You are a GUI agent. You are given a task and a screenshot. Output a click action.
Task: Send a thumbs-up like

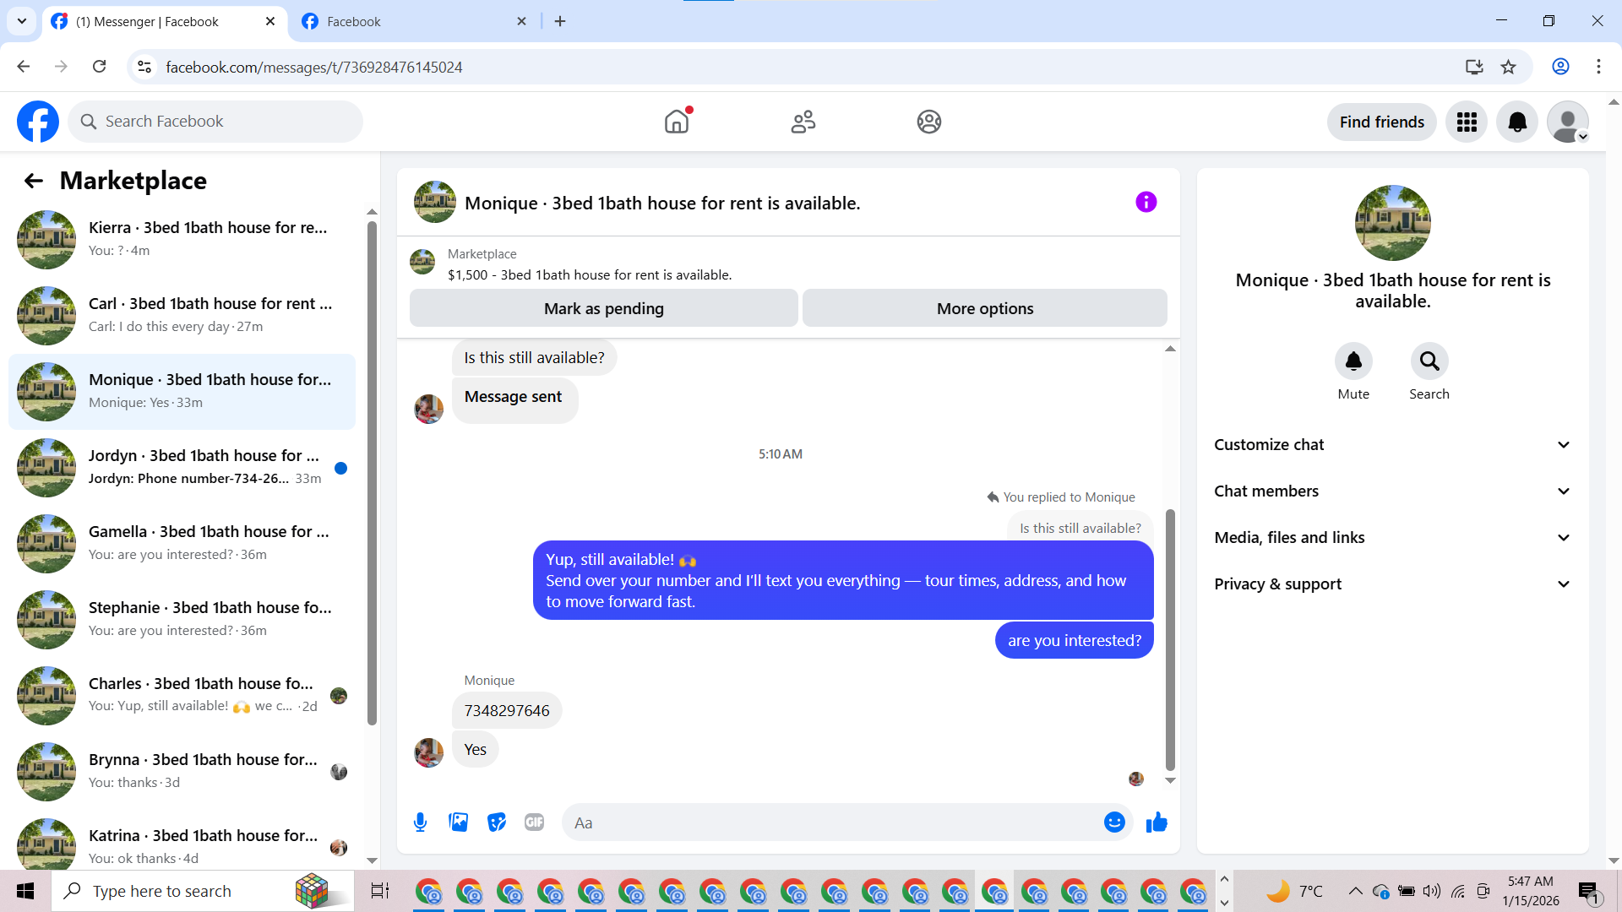point(1157,822)
